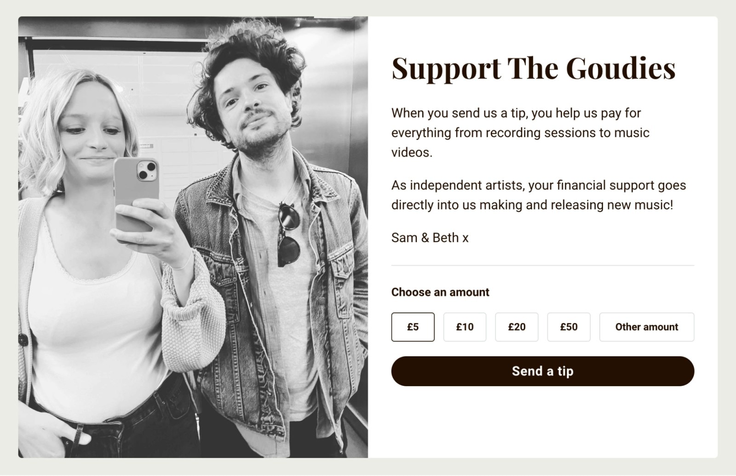Click the dark cardigan button at photo's left edge
The image size is (736, 476).
point(23,340)
